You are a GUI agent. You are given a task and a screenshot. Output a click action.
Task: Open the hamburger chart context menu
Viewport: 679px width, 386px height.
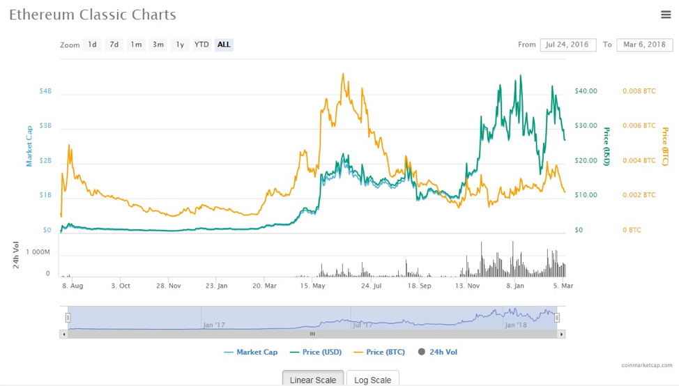point(666,15)
